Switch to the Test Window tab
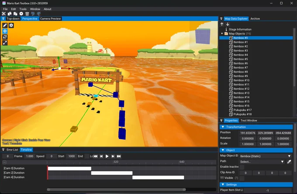 pos(249,120)
